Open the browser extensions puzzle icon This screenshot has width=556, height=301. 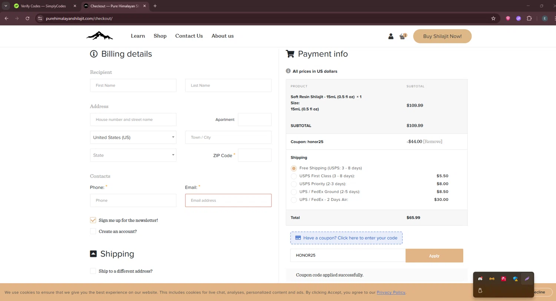(529, 18)
